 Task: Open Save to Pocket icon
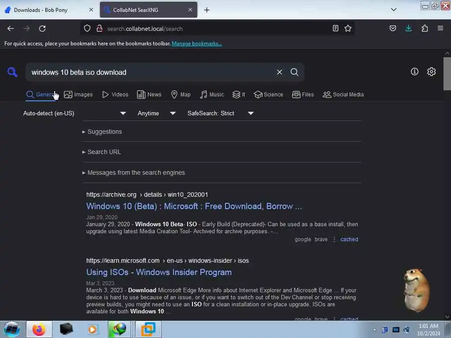(x=393, y=28)
